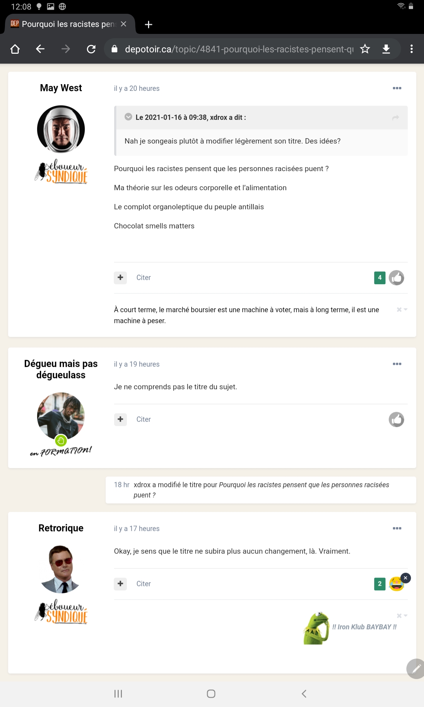Open a new browser tab
424x707 pixels.
click(149, 24)
